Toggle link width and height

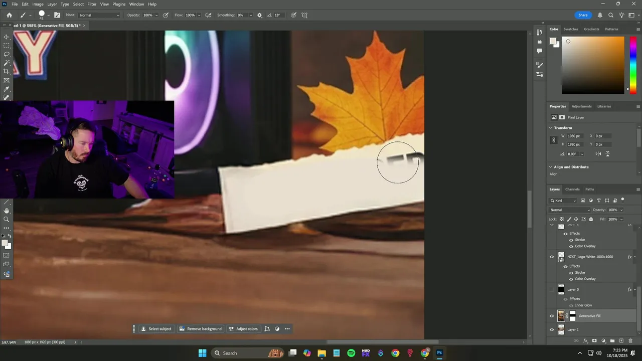coord(554,140)
